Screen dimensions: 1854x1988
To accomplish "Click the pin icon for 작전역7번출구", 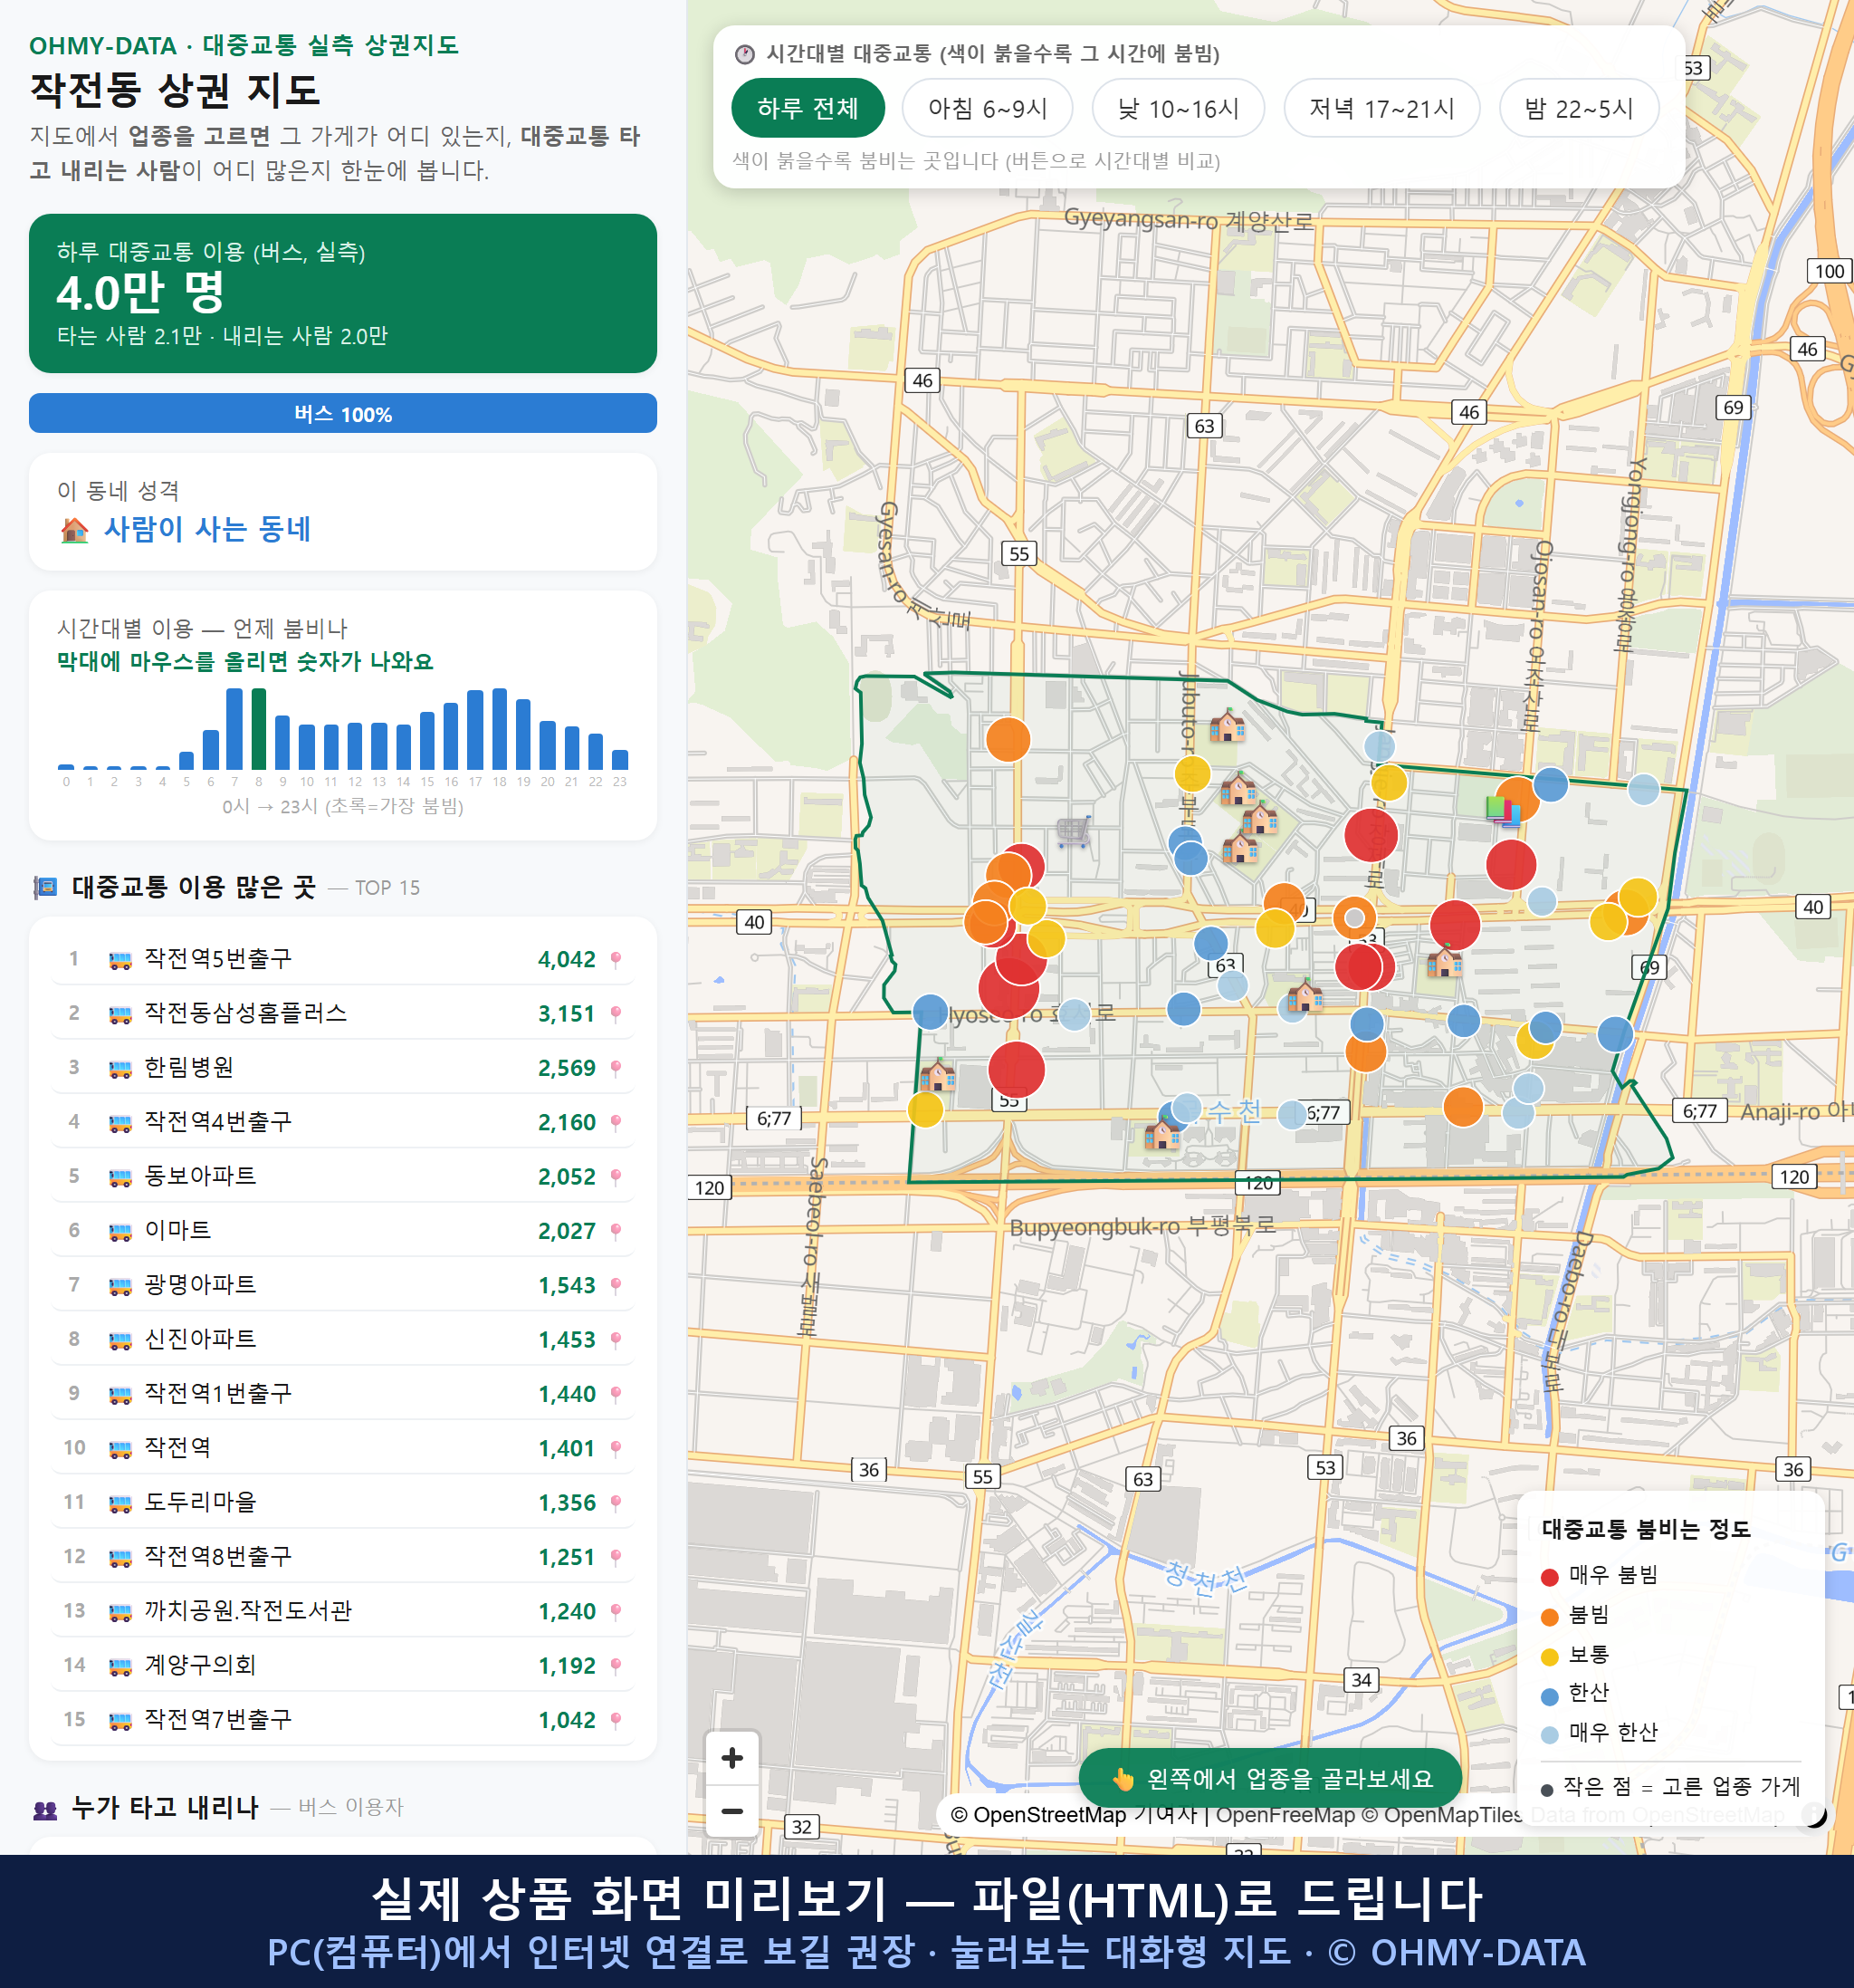I will (616, 1720).
